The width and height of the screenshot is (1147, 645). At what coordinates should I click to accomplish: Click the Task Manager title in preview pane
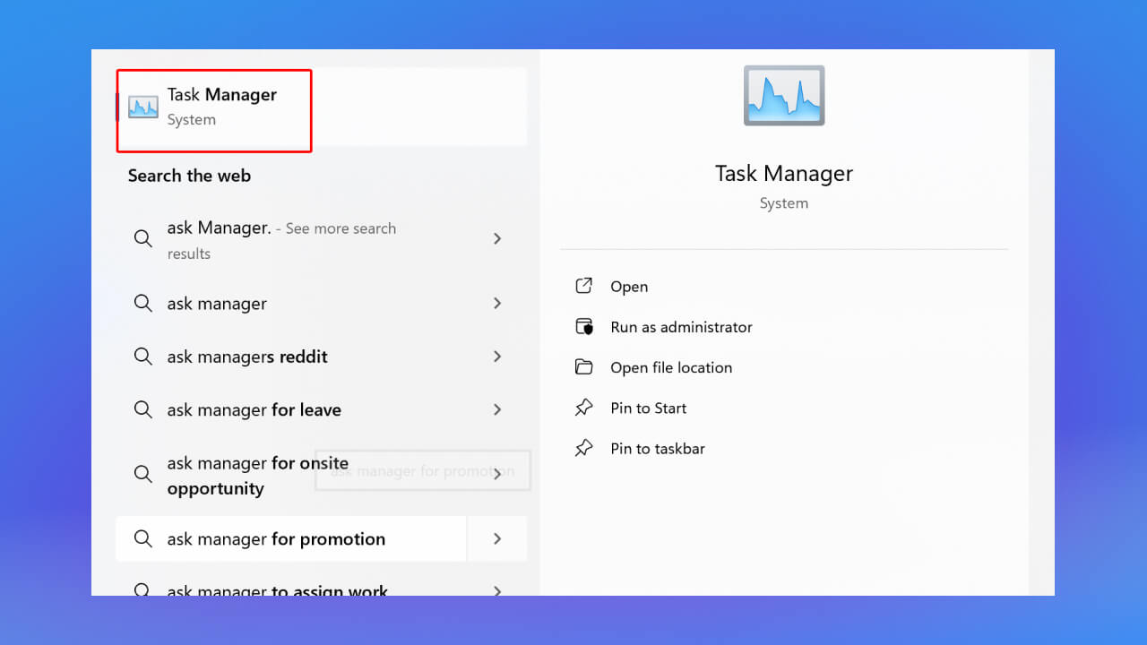(x=784, y=174)
